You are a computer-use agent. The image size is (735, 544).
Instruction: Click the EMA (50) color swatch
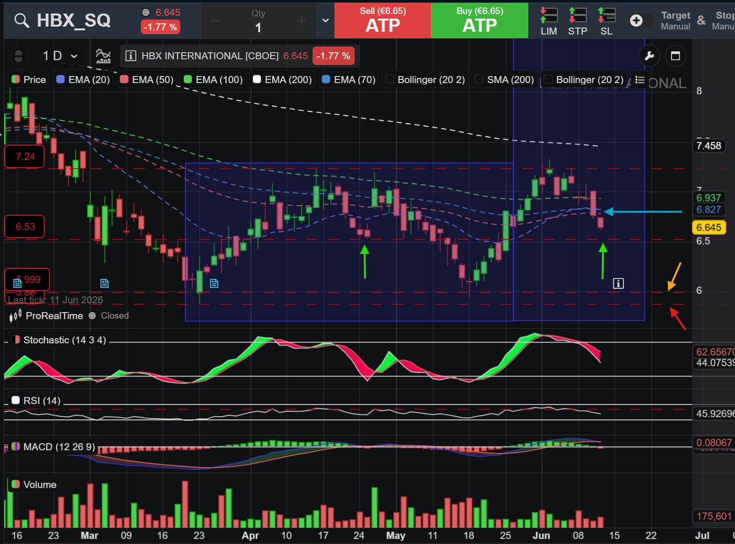pos(124,79)
